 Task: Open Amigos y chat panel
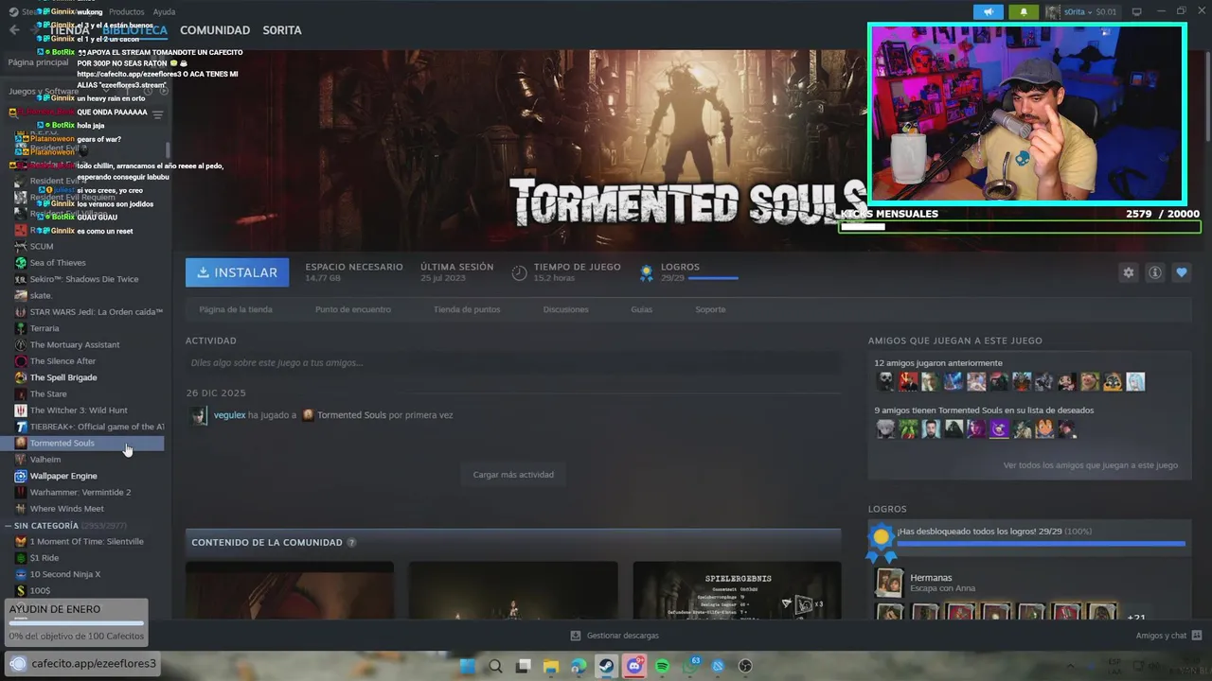tap(1168, 636)
